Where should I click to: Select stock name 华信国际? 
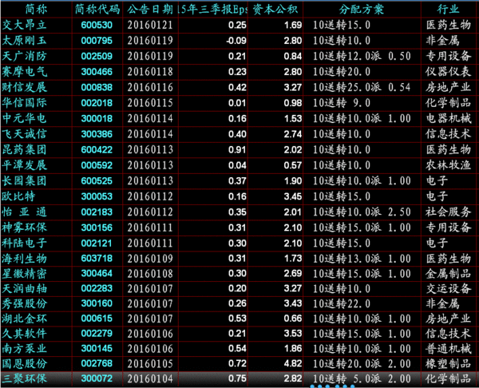click(x=24, y=103)
